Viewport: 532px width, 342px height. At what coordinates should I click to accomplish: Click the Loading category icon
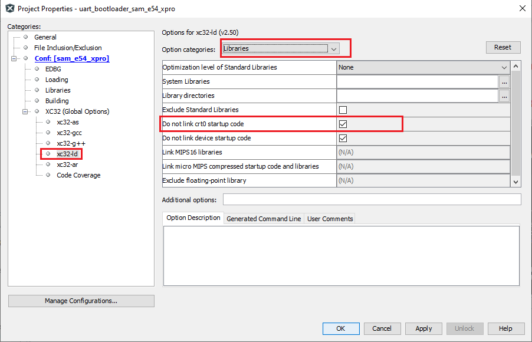37,79
